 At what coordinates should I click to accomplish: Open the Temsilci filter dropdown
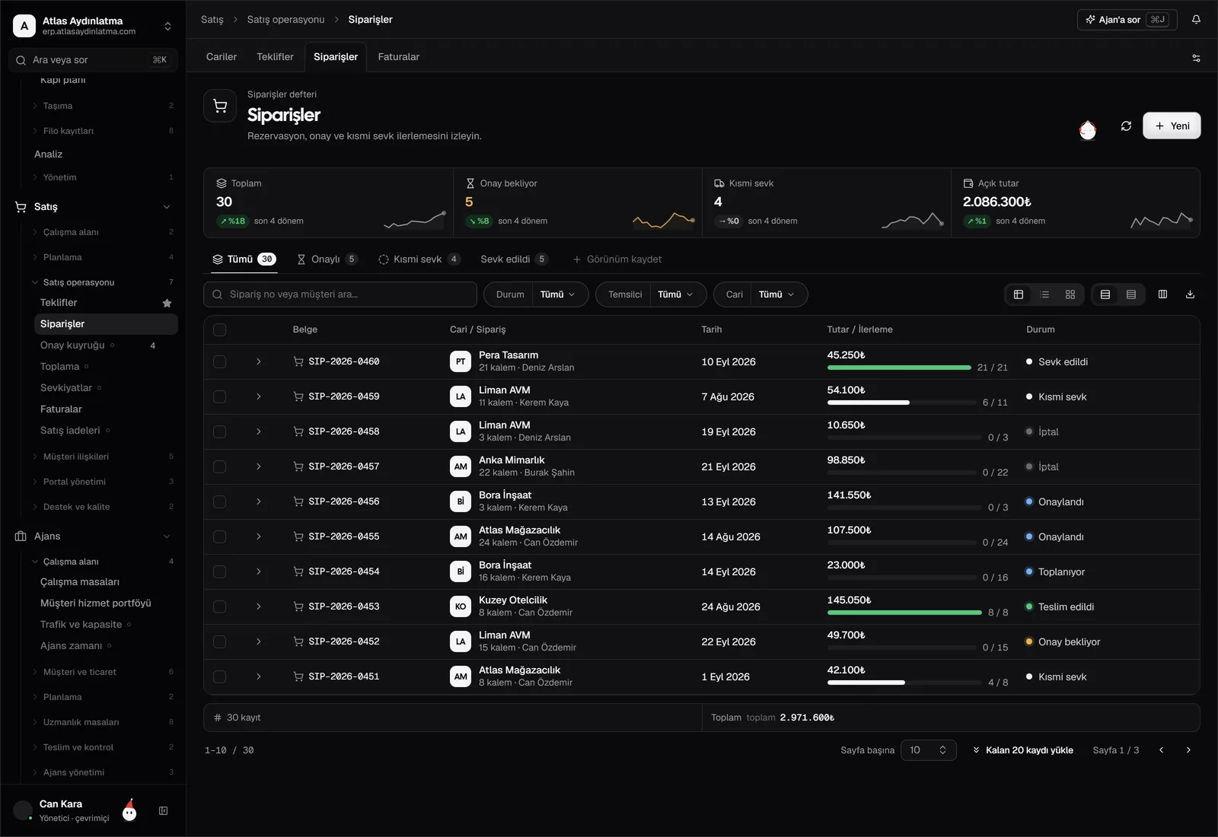651,294
